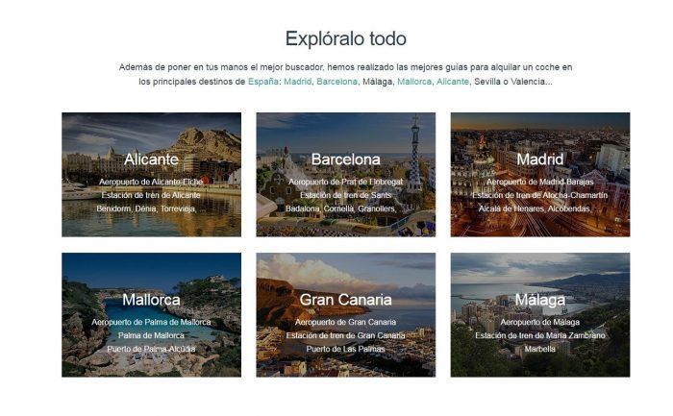
Task: Follow the Madrid link in the paragraph
Action: [x=298, y=82]
